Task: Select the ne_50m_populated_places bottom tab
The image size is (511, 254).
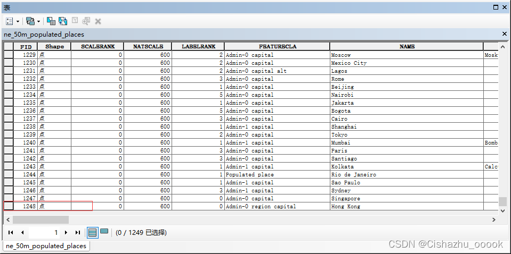Action: pyautogui.click(x=46, y=245)
